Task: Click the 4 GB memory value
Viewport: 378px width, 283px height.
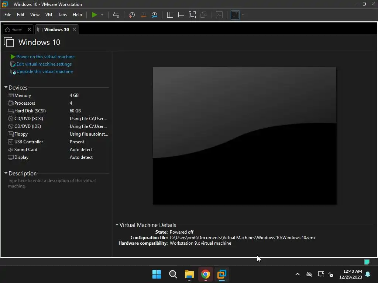Action: 74,95
